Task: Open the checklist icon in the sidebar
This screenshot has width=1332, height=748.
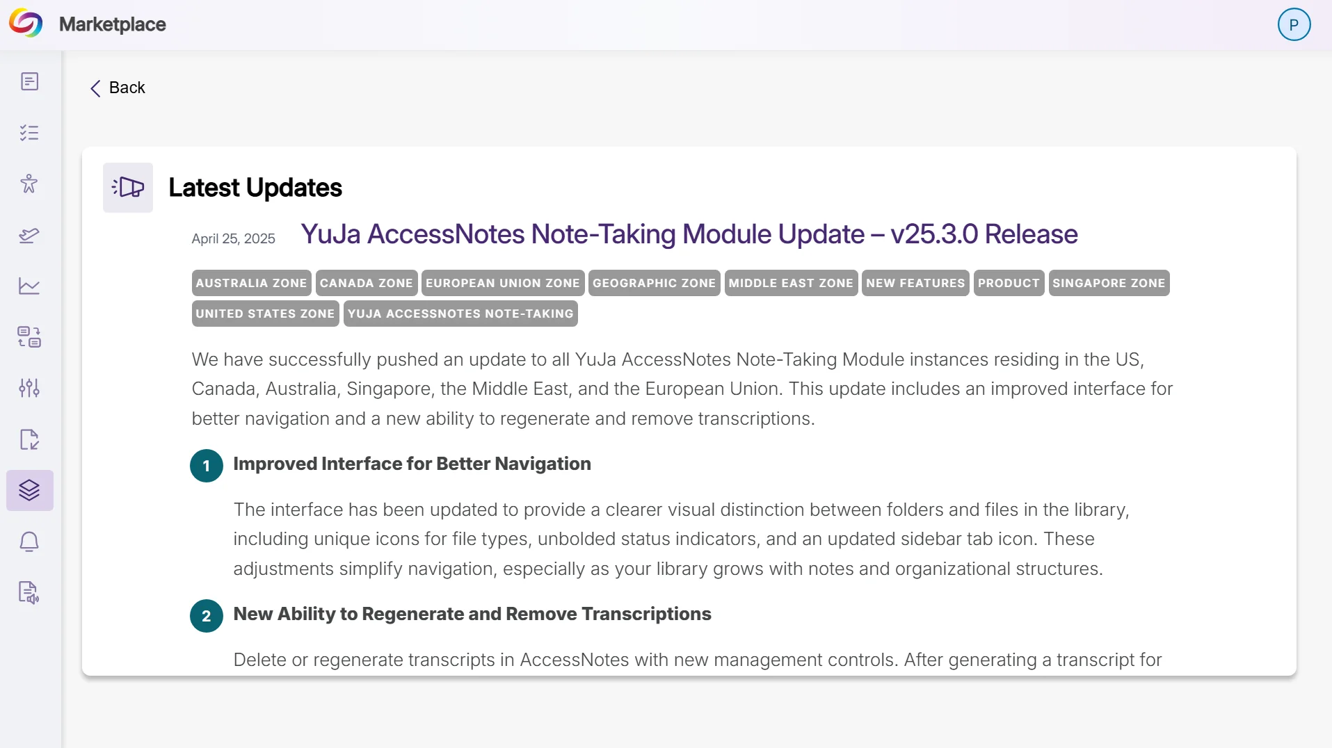Action: (29, 133)
